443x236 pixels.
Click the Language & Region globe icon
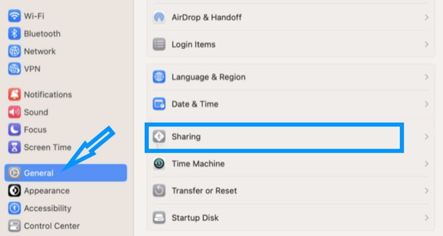159,77
